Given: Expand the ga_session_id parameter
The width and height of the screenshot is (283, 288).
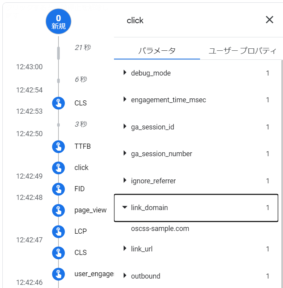Looking at the screenshot, I should pyautogui.click(x=125, y=127).
